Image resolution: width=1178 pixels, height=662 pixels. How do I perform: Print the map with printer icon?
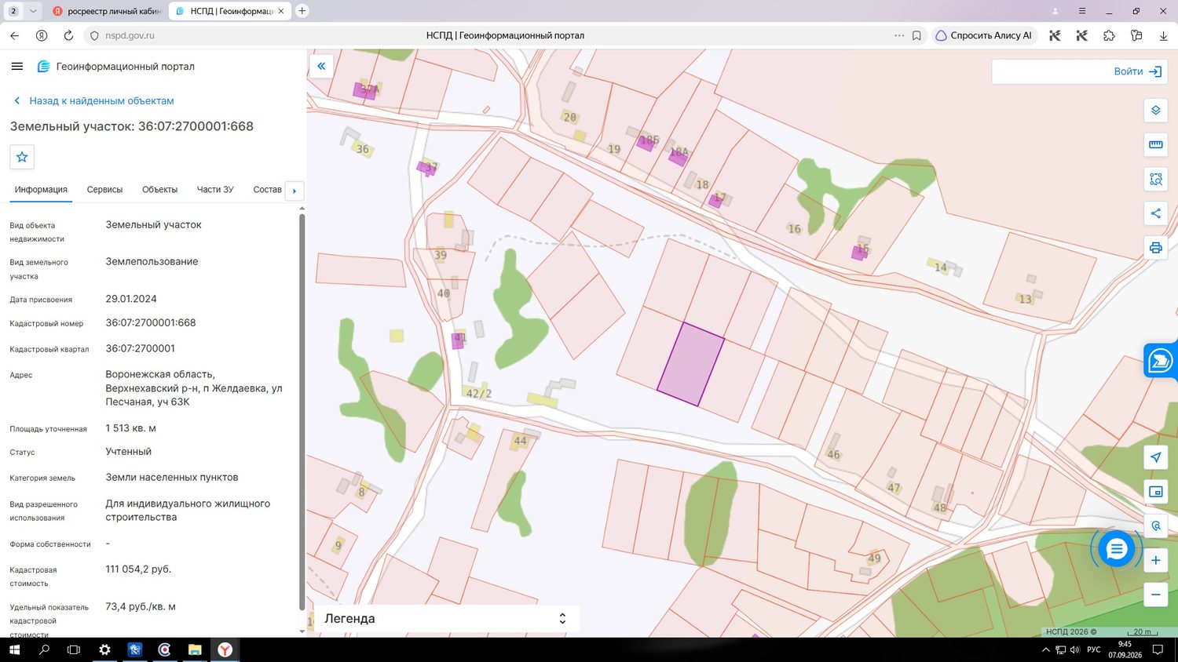tap(1155, 248)
